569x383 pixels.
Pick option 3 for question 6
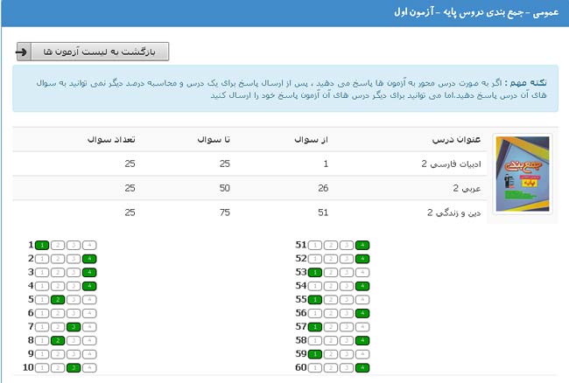click(73, 313)
